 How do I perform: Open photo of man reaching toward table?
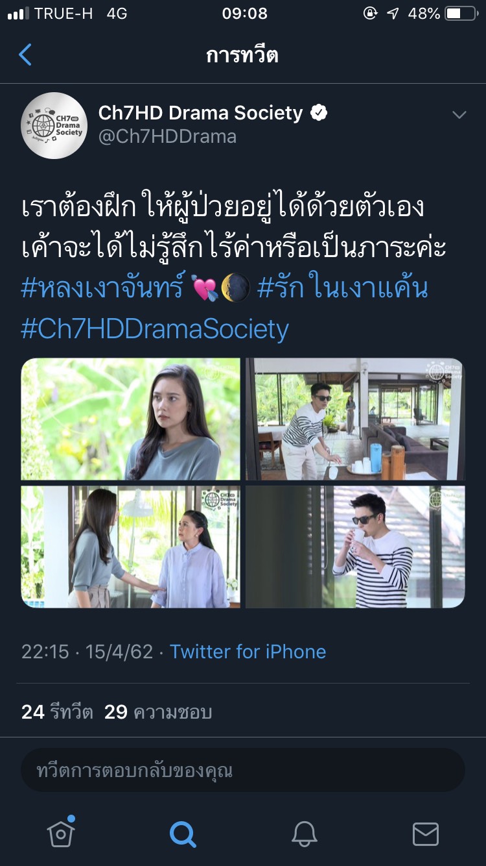355,419
